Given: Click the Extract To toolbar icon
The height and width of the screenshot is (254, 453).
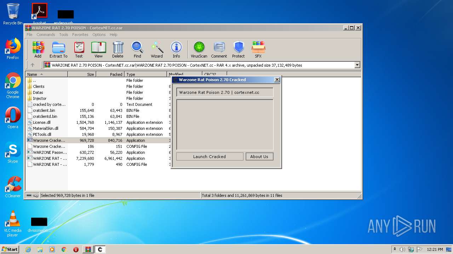Looking at the screenshot, I should (x=58, y=49).
